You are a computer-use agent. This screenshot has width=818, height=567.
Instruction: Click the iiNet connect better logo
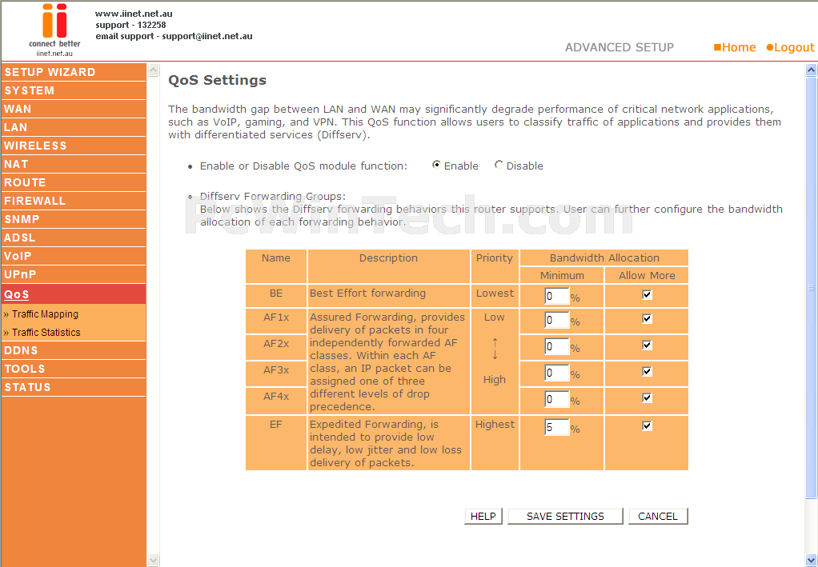(x=54, y=30)
